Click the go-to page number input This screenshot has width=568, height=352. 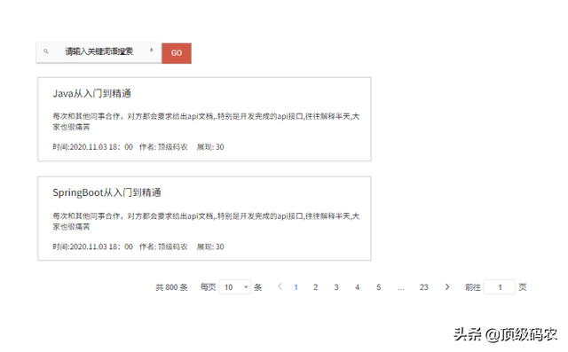click(499, 287)
